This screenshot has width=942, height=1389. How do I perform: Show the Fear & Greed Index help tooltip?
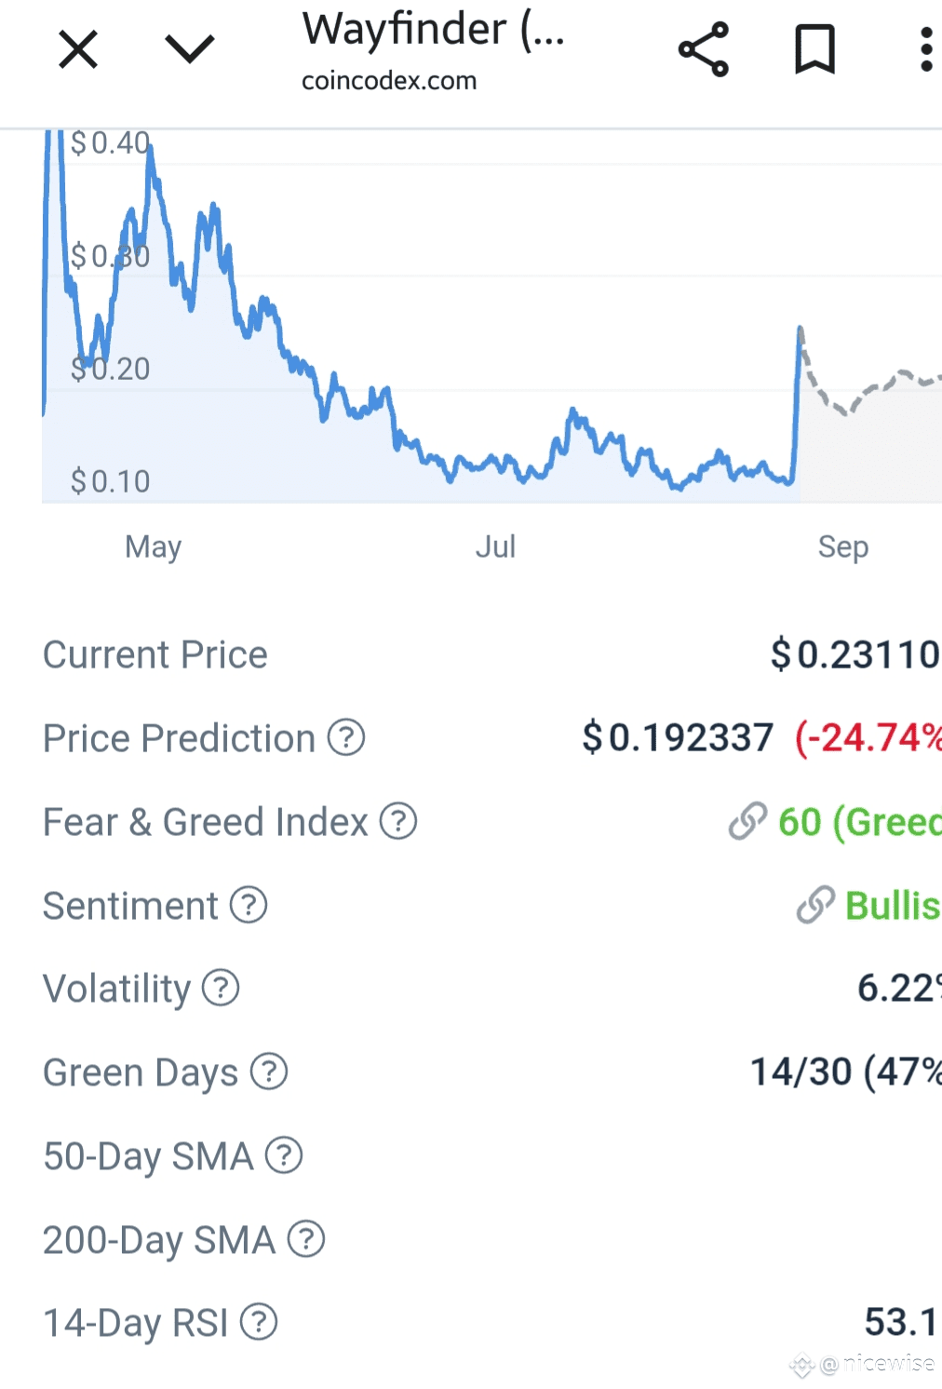(398, 822)
